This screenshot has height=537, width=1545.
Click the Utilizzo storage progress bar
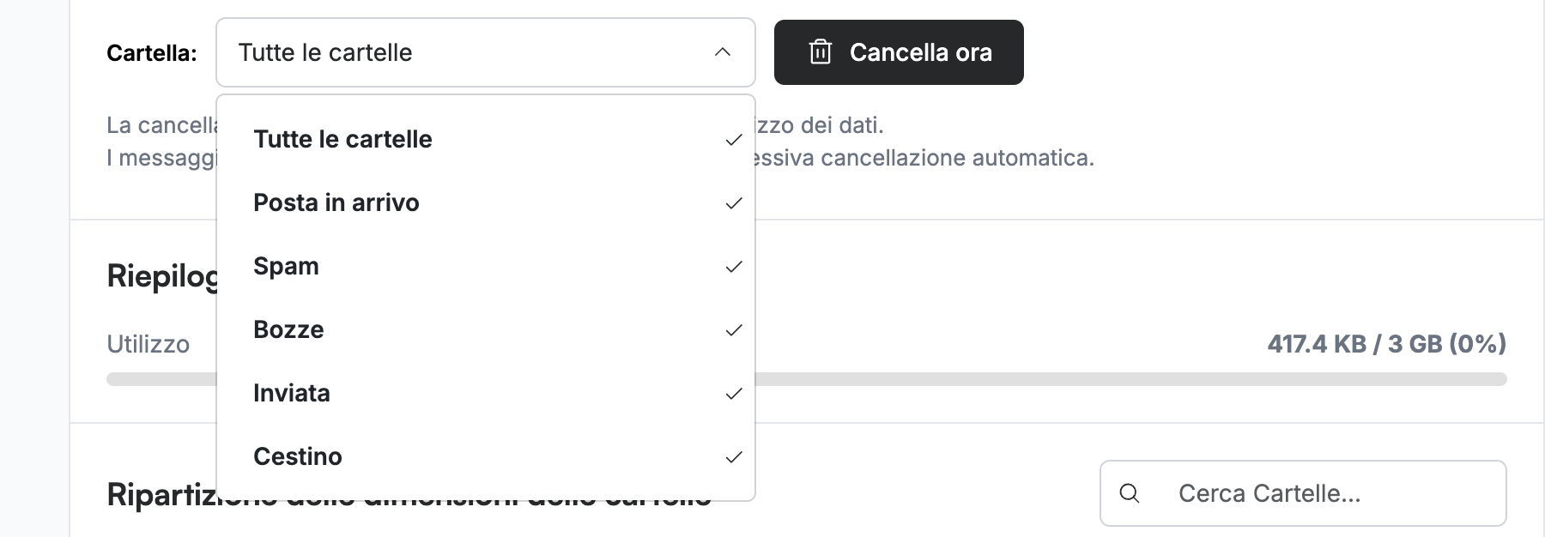click(807, 379)
